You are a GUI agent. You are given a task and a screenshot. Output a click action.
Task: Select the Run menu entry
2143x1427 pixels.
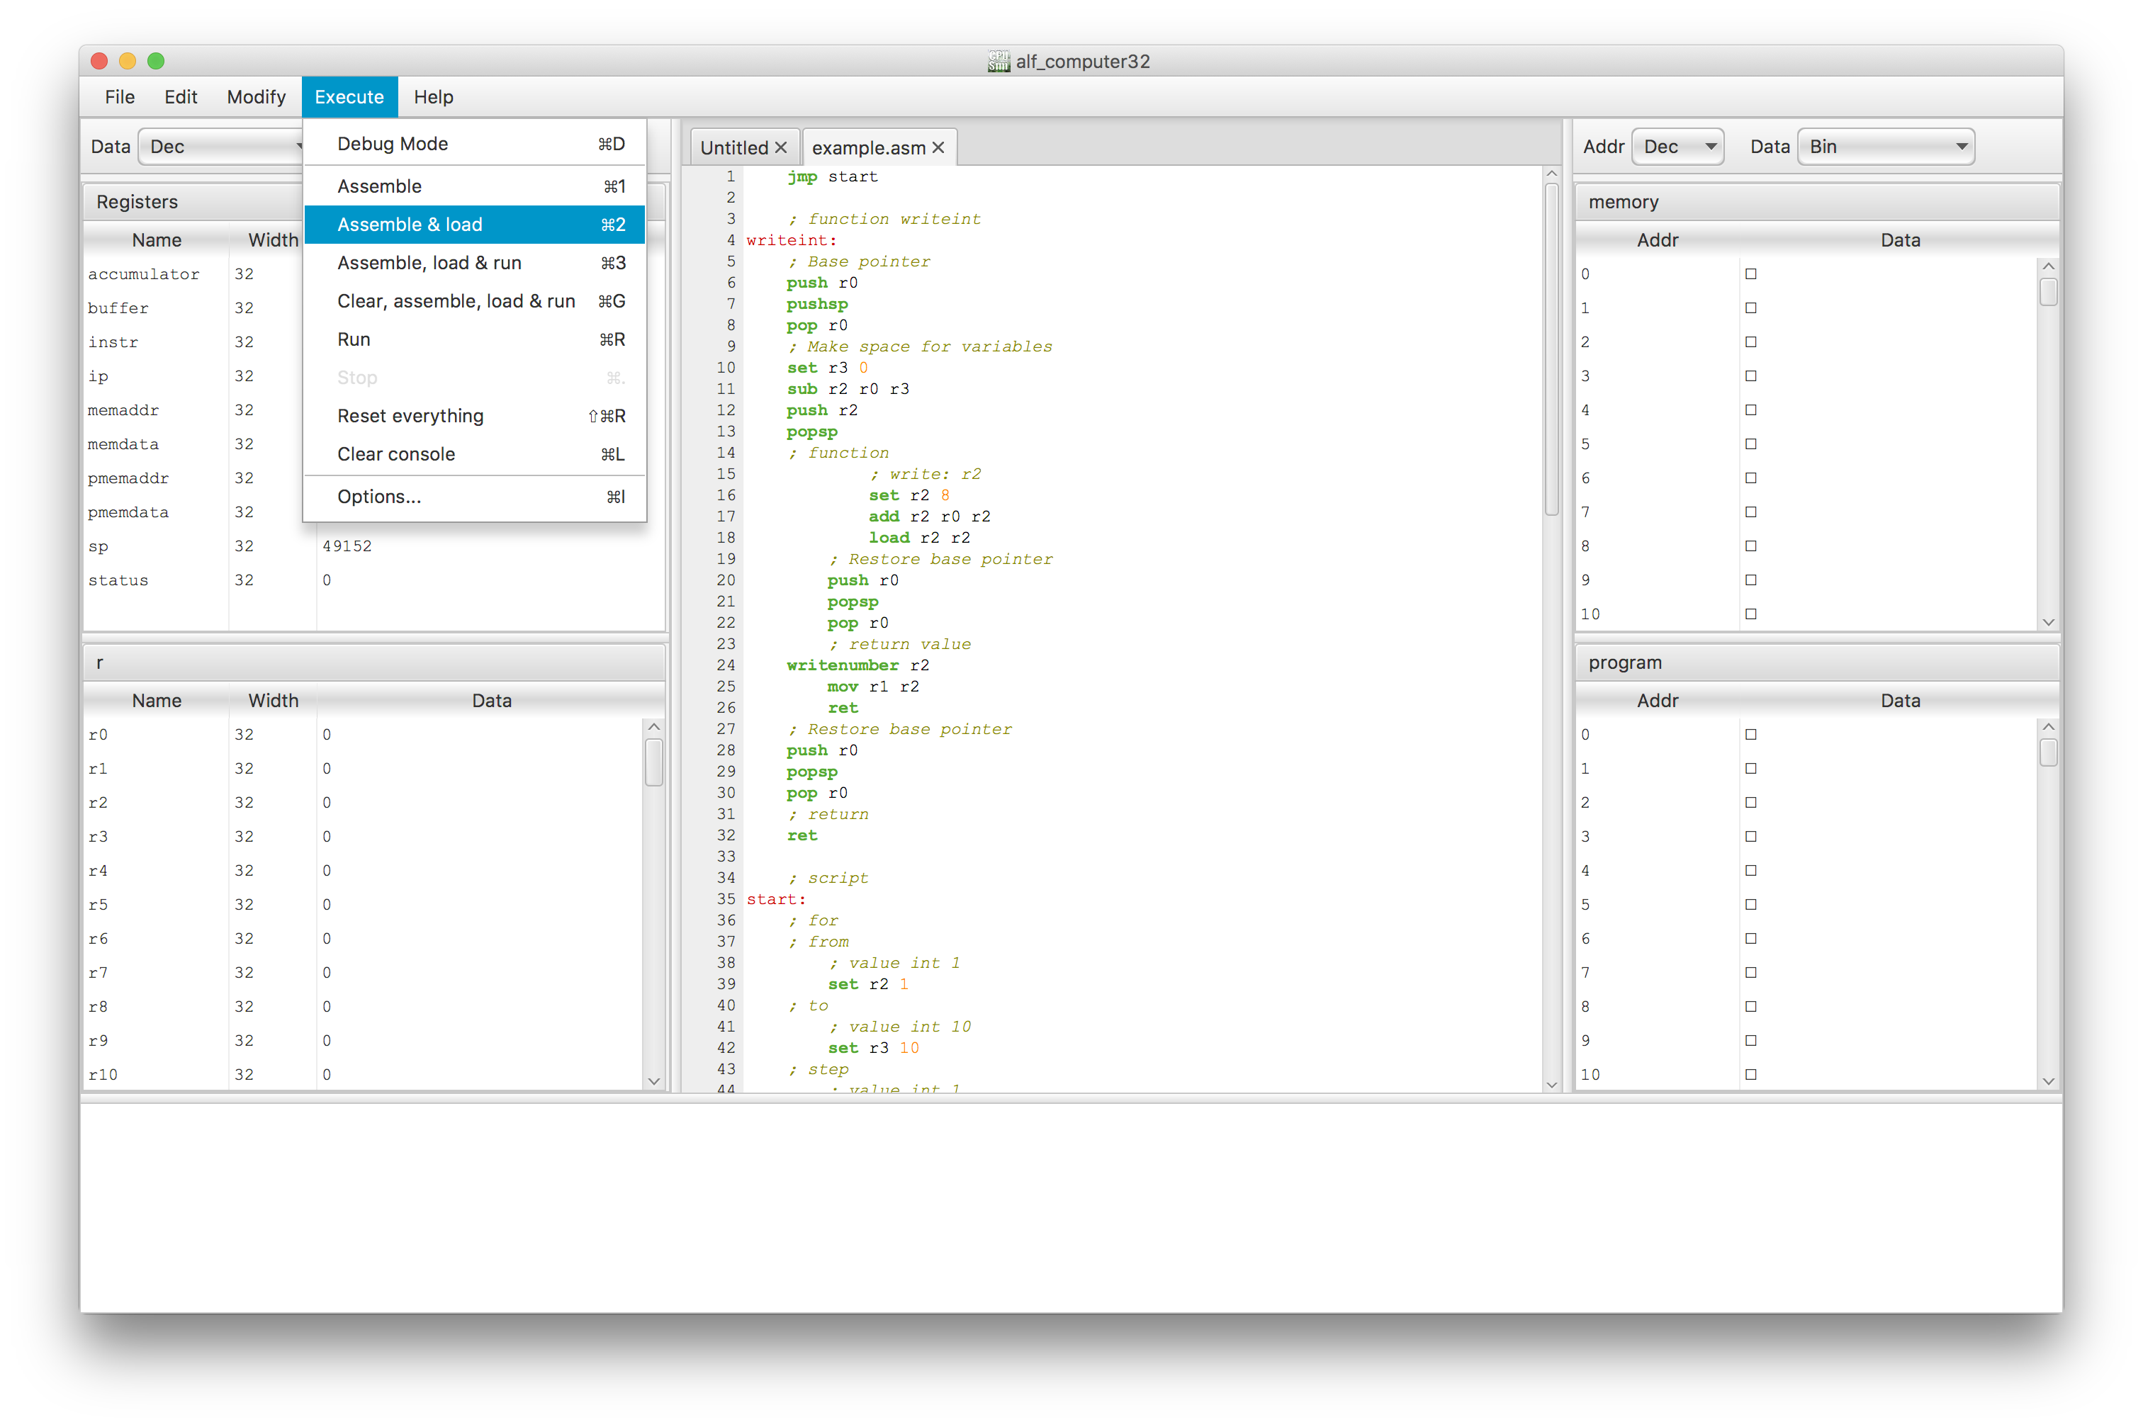pos(474,339)
